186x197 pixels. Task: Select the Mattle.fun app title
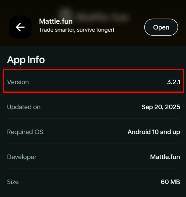(x=56, y=21)
